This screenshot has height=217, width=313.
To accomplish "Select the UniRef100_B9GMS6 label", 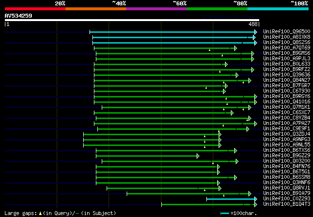I will click(287, 53).
